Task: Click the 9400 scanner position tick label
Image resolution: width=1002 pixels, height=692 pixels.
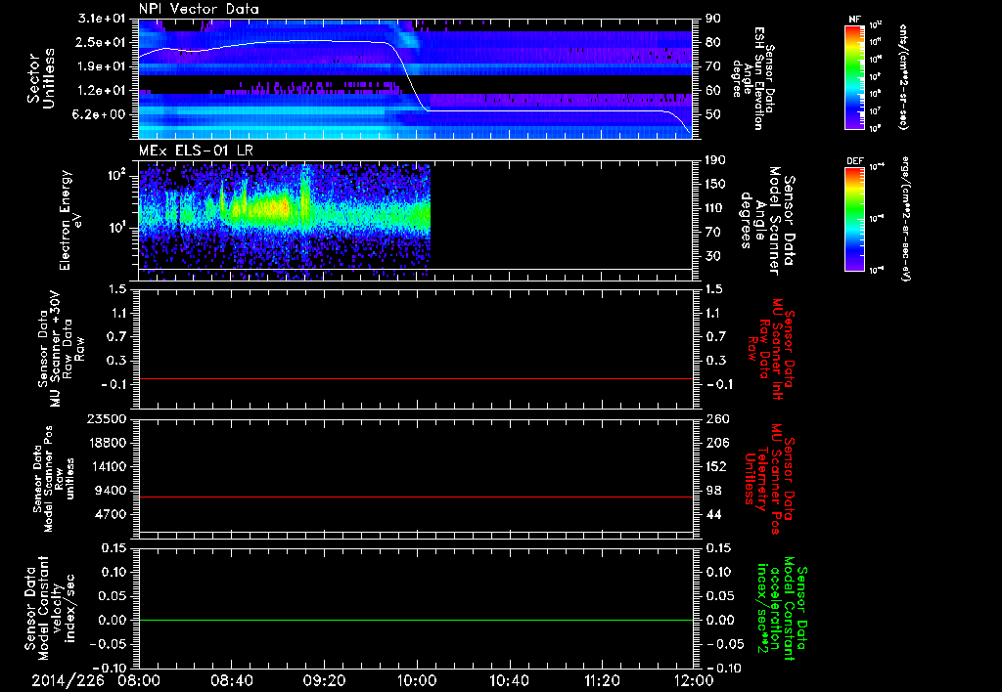Action: 113,491
